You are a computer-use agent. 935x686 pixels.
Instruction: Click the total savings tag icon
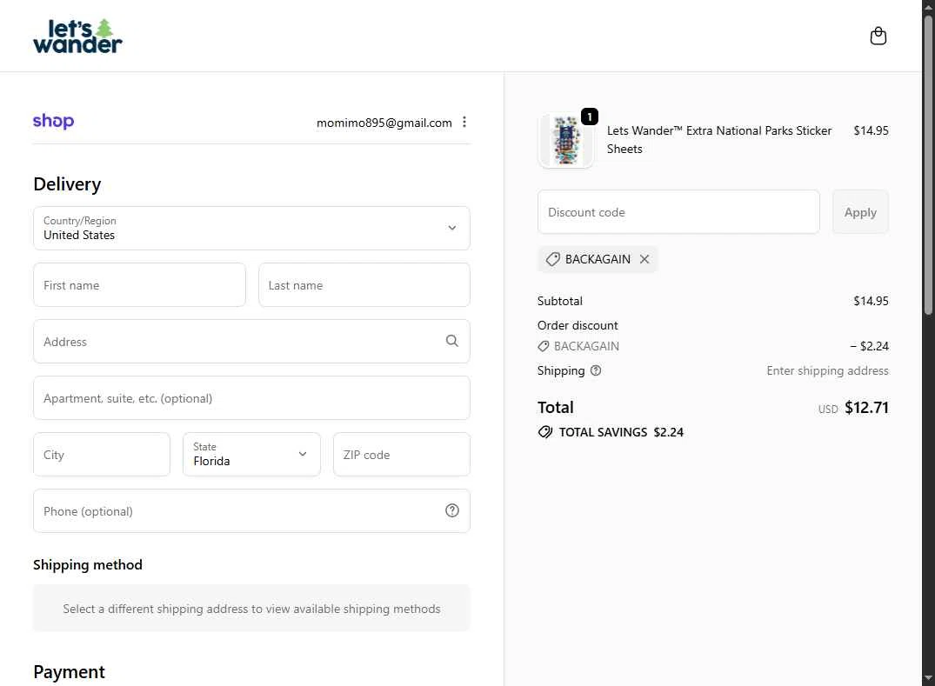pos(545,432)
